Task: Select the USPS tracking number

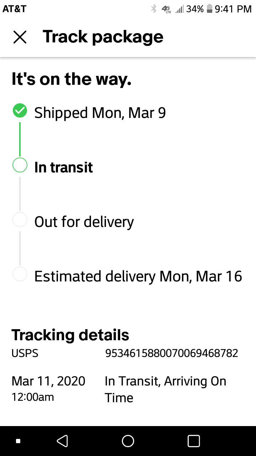Action: [x=171, y=353]
